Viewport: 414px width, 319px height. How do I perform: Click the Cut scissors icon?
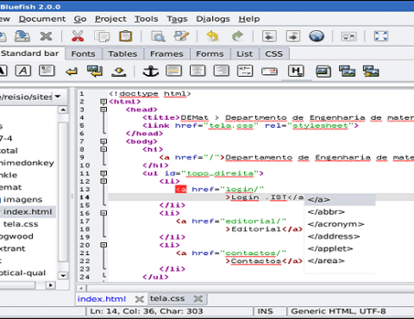[x=78, y=36]
